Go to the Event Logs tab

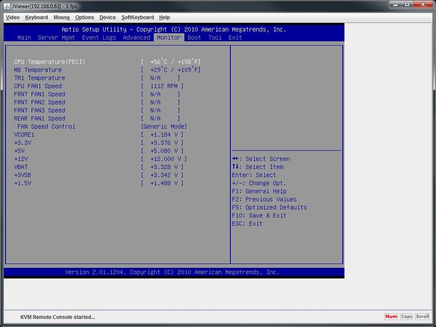click(x=99, y=38)
